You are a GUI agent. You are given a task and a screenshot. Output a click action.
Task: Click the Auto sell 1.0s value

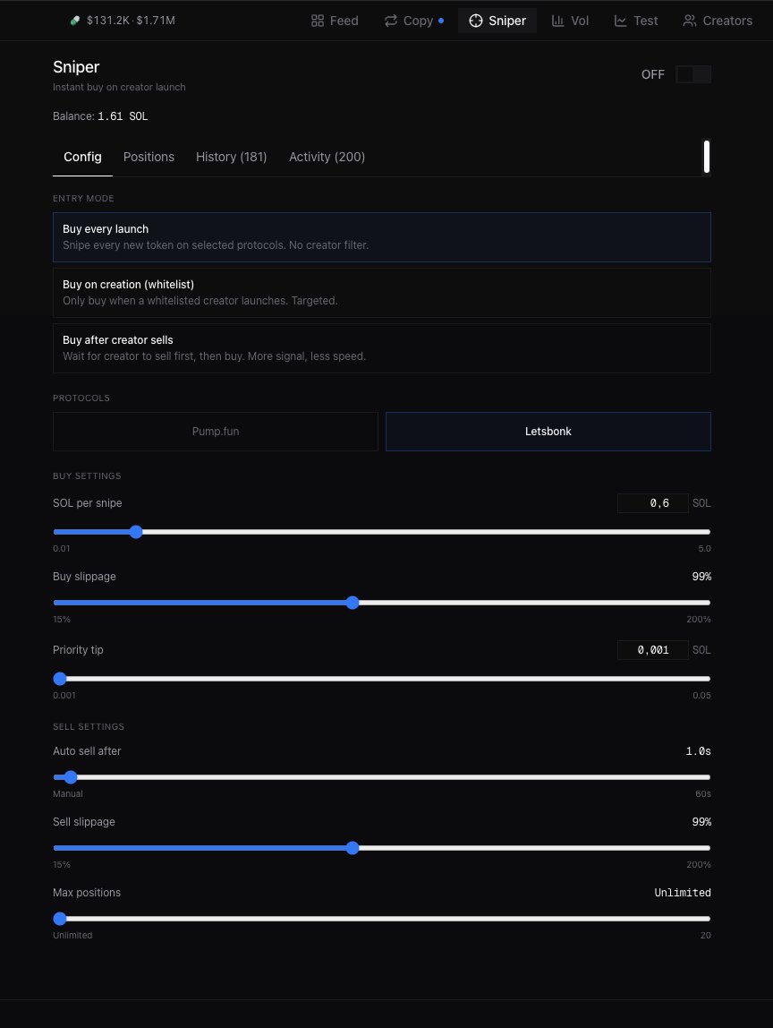click(x=699, y=750)
